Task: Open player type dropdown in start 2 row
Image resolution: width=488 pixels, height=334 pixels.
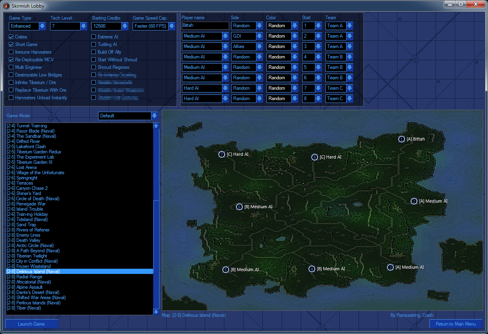Action: 206,36
